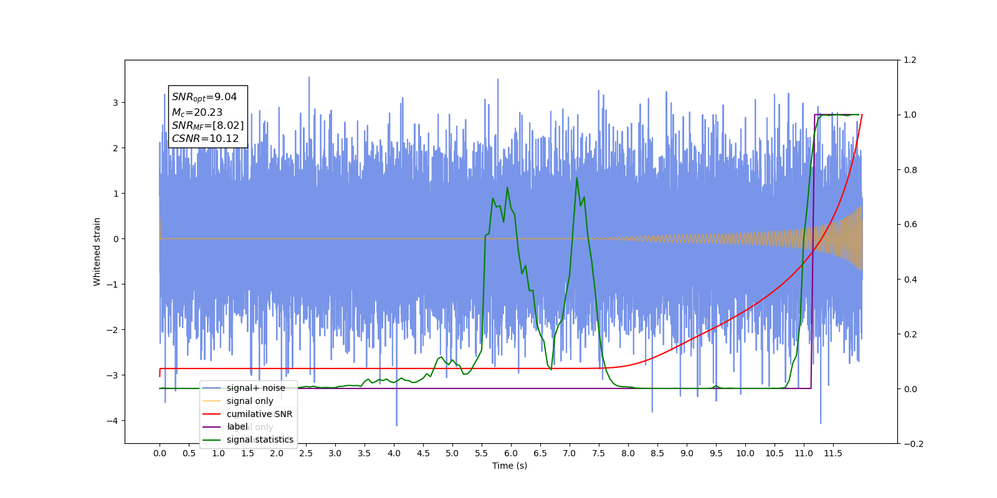Click the 0 tick on left strain axis
The width and height of the screenshot is (997, 498).
pos(115,239)
